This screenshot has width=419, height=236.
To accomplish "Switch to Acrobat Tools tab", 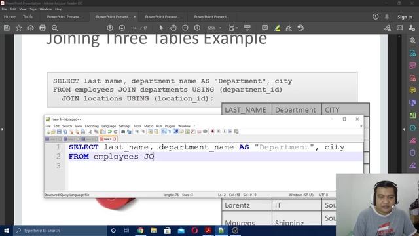I will [27, 16].
